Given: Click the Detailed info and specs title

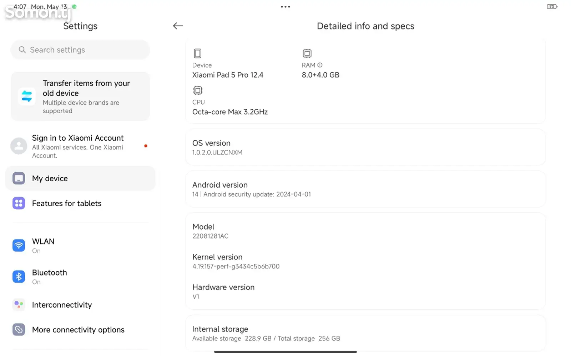Looking at the screenshot, I should coord(365,26).
